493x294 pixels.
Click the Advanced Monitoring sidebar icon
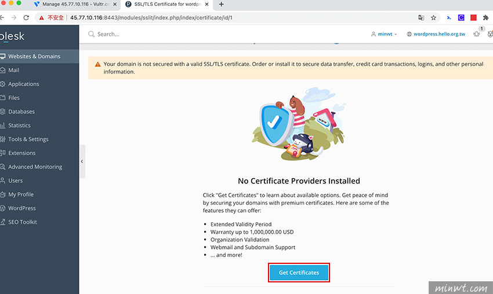click(3, 167)
